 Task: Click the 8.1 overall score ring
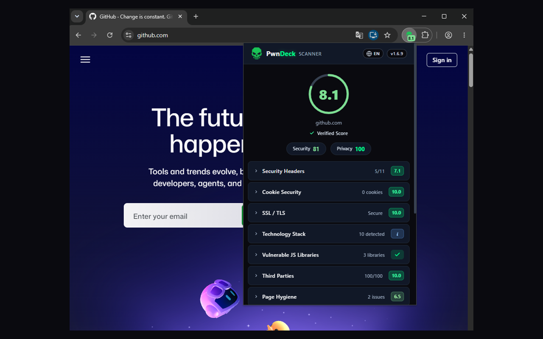[329, 94]
